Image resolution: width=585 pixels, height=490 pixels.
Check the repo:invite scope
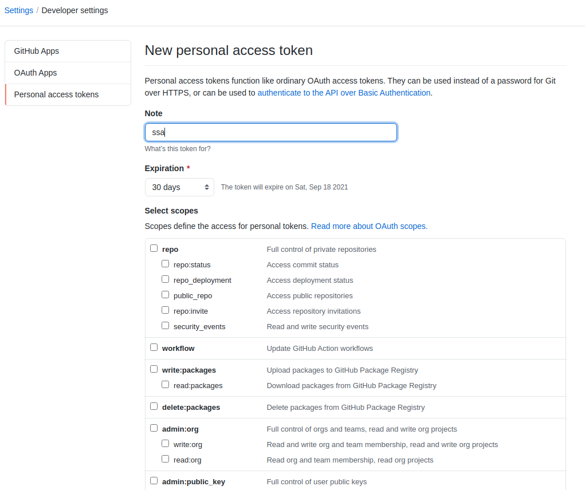coord(165,310)
